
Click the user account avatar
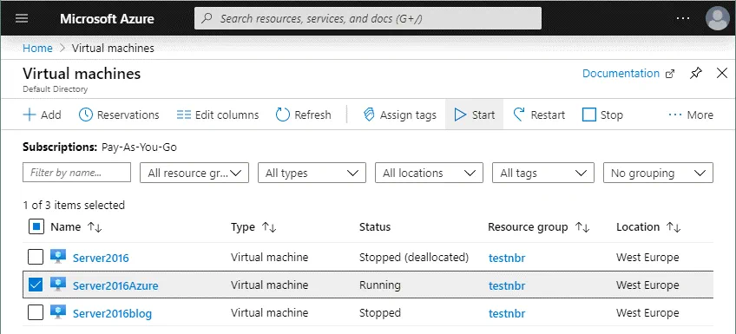[x=717, y=19]
